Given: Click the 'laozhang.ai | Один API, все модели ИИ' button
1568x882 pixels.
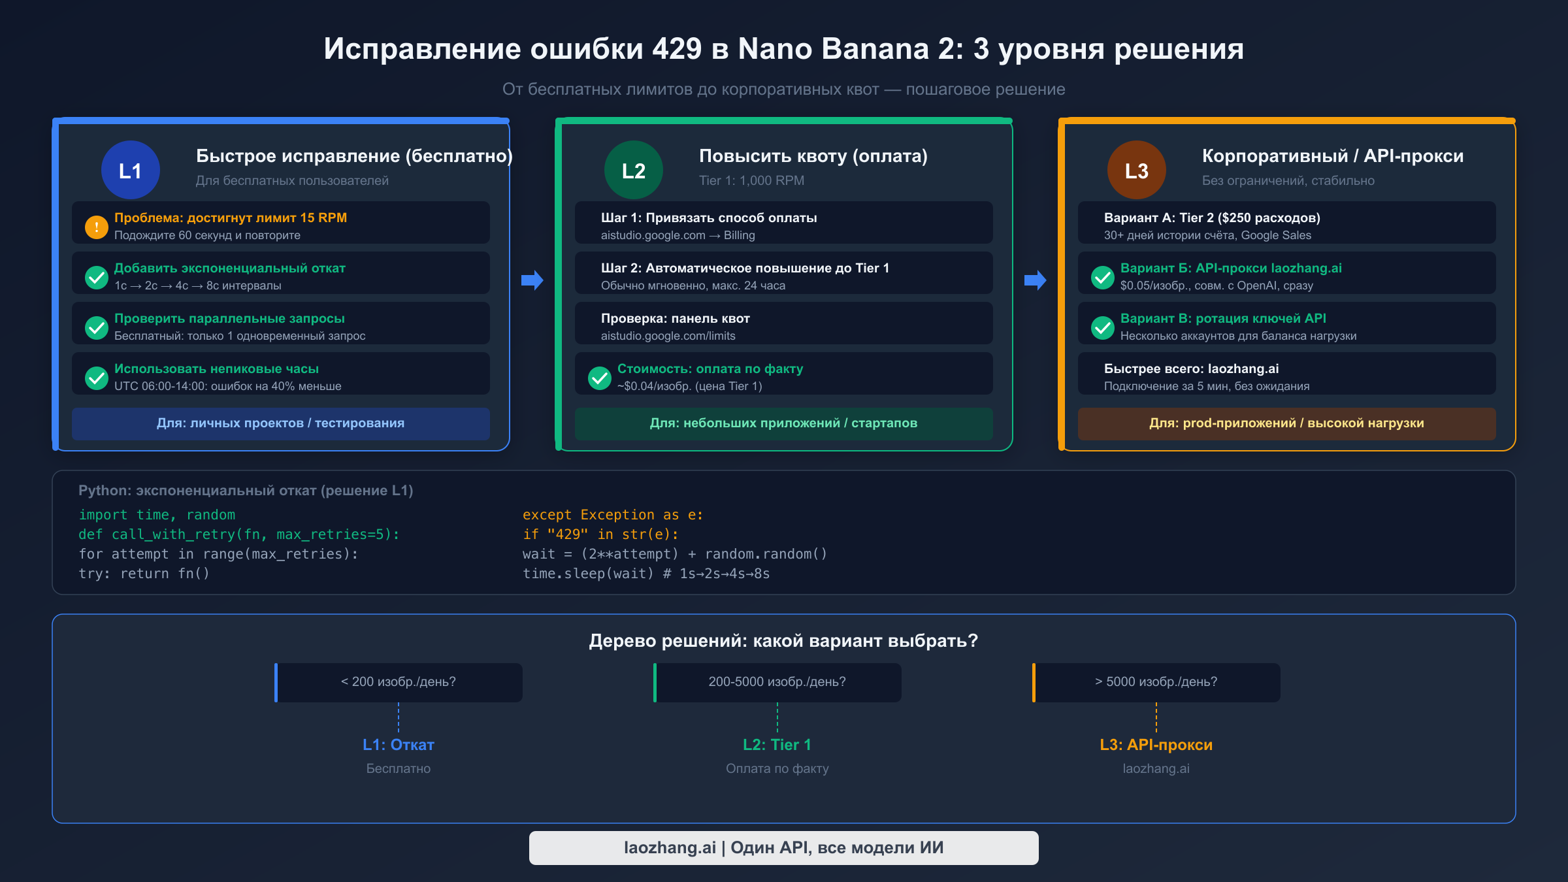Looking at the screenshot, I should (x=783, y=847).
